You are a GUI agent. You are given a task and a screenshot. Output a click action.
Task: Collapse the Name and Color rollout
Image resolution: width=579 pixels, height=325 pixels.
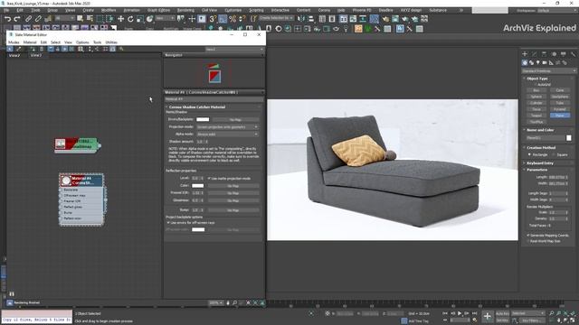(x=540, y=130)
